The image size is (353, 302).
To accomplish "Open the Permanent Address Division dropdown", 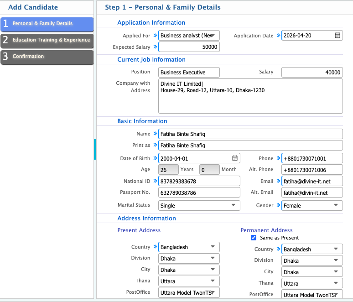I will point(312,261).
